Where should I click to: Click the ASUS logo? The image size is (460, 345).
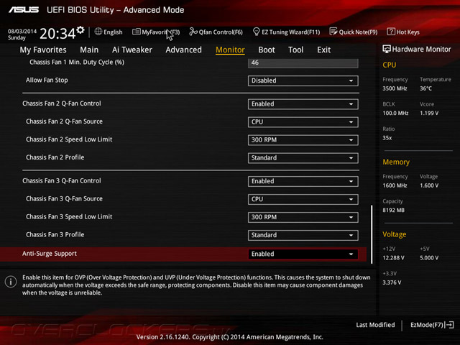(x=24, y=10)
